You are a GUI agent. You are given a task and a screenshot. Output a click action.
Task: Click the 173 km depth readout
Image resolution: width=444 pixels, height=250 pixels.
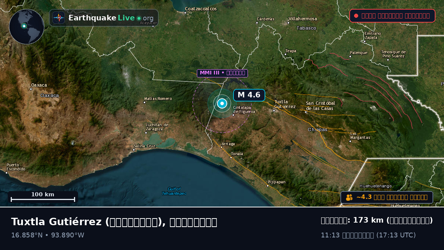coord(377,220)
